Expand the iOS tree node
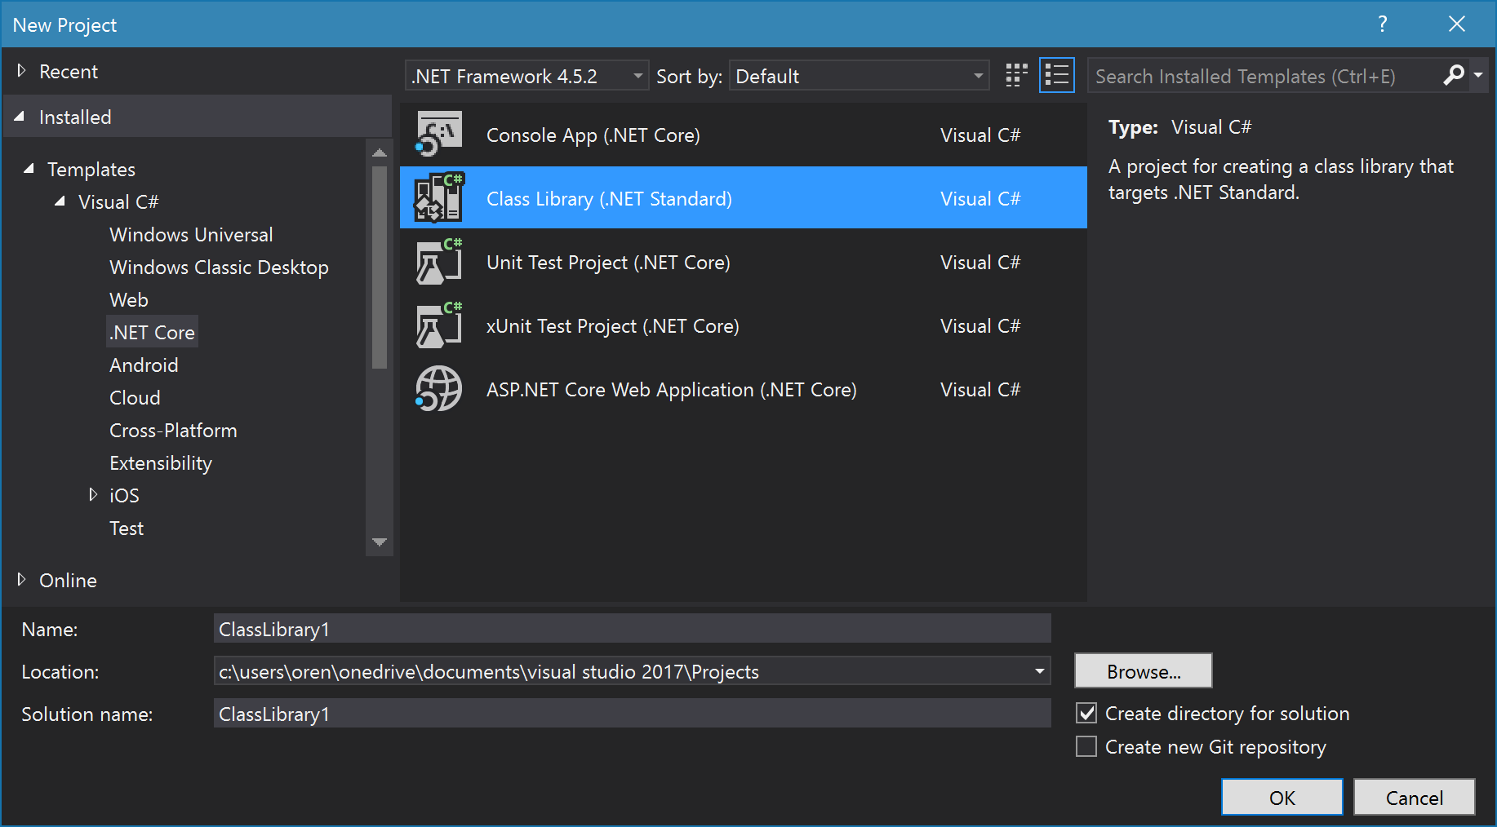Screen dimensions: 1497x827 coord(93,495)
